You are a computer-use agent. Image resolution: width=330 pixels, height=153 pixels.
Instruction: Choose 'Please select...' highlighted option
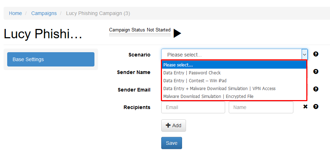pyautogui.click(x=234, y=65)
